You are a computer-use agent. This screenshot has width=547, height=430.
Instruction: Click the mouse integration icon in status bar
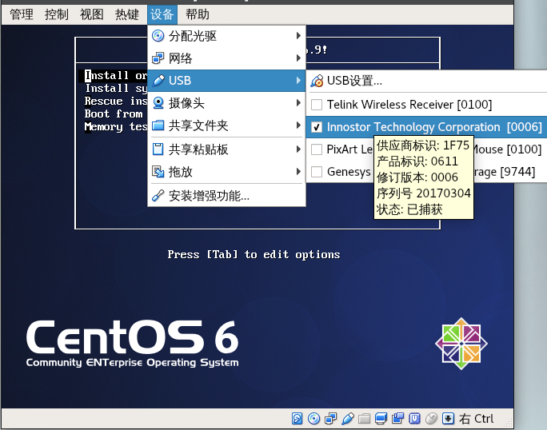pos(431,418)
